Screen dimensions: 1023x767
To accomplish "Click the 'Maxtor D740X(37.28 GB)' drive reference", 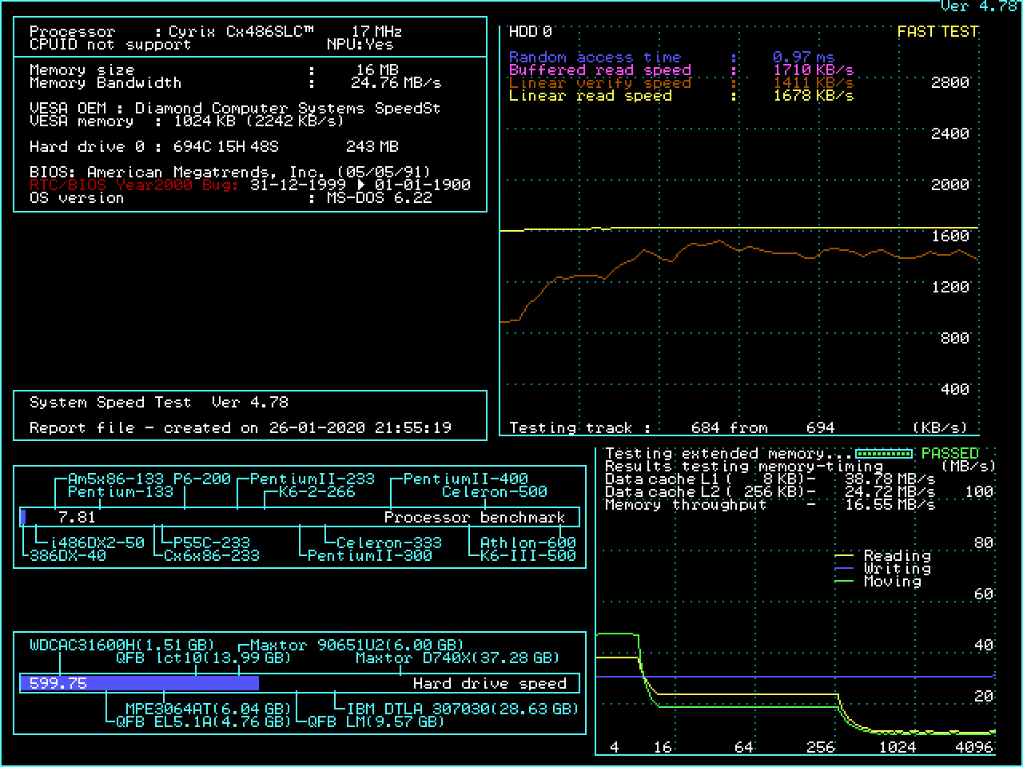I will [458, 658].
